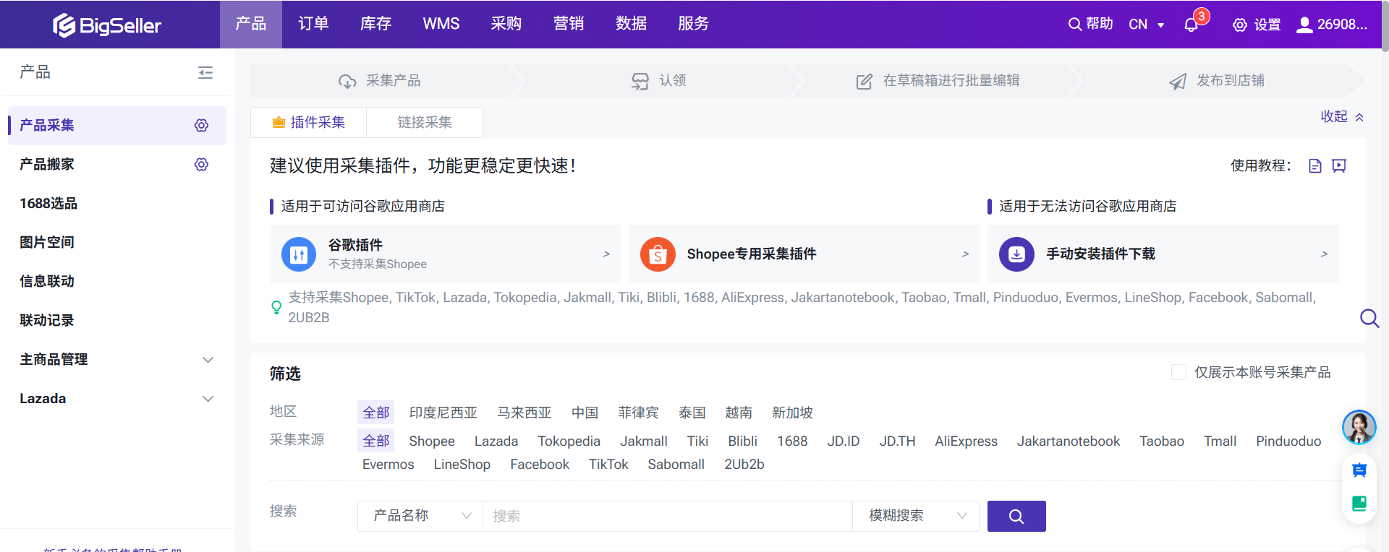The width and height of the screenshot is (1389, 552).
Task: Open the document tutorial icon
Action: [x=1315, y=166]
